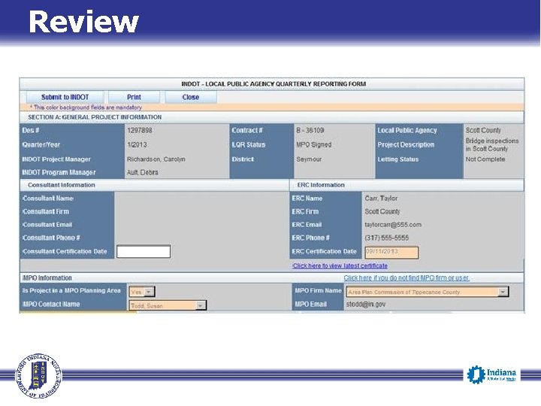Click the MPO Information section header
The image size is (541, 406).
pos(47,278)
